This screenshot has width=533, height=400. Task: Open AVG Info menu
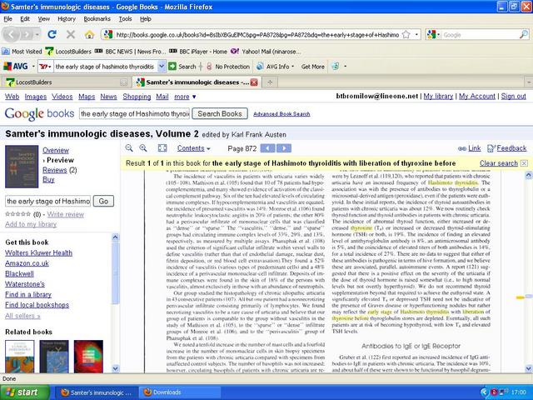[276, 67]
